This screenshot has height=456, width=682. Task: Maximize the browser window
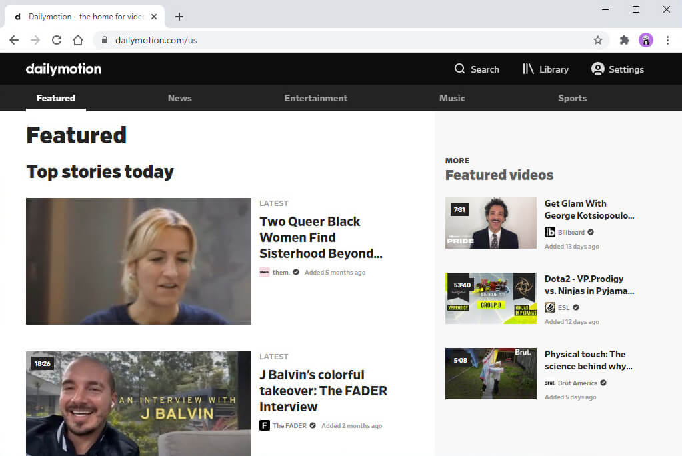(636, 9)
